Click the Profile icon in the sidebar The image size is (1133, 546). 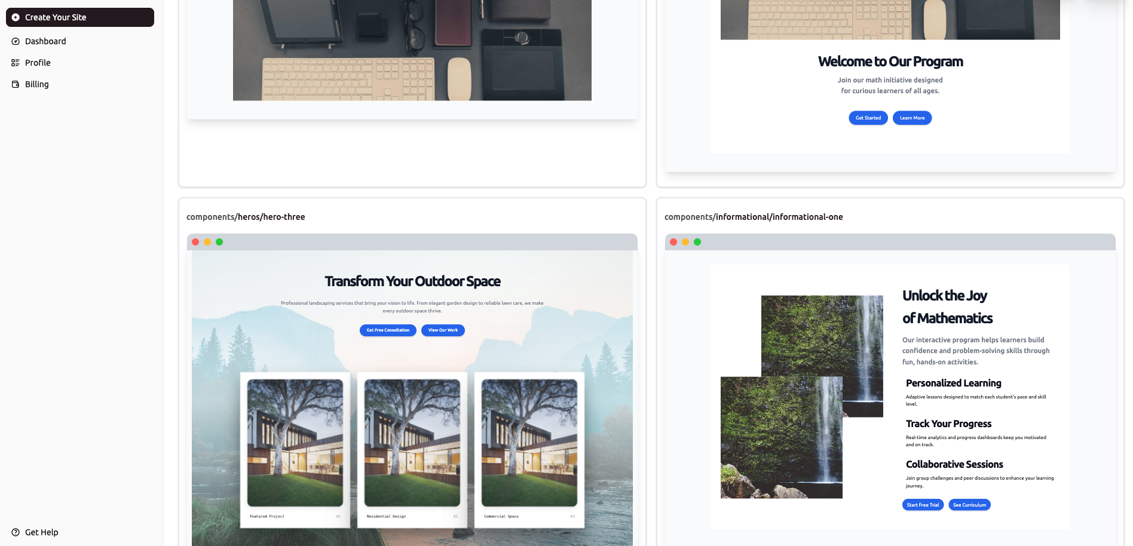pyautogui.click(x=15, y=62)
